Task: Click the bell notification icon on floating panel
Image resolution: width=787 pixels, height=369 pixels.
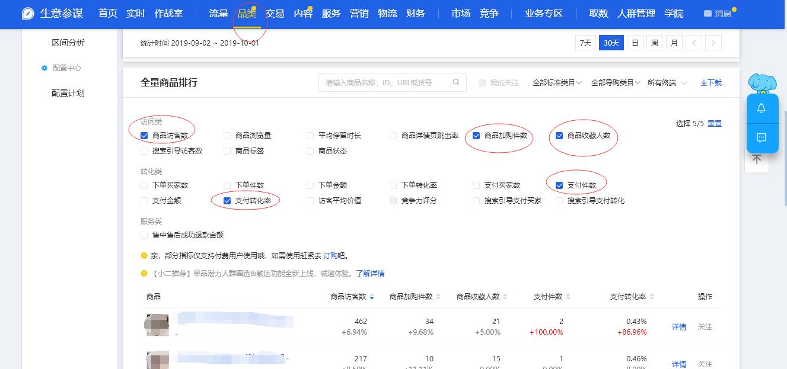Action: coord(762,108)
